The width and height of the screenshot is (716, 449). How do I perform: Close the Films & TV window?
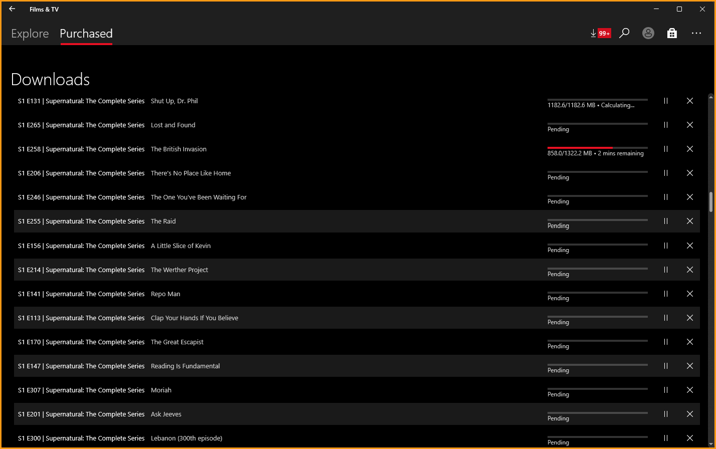tap(702, 9)
